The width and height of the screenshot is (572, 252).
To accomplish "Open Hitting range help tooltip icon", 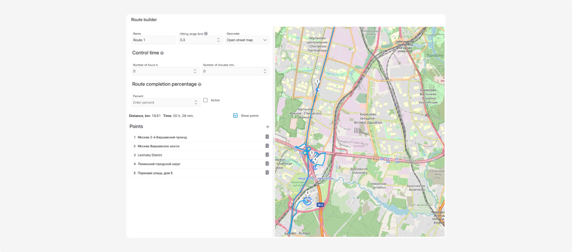I will (206, 34).
